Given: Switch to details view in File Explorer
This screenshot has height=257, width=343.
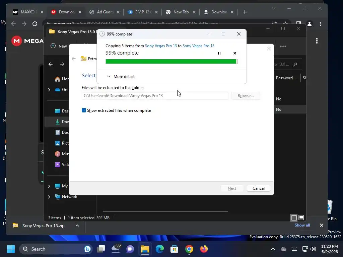Looking at the screenshot, I should pyautogui.click(x=294, y=218).
